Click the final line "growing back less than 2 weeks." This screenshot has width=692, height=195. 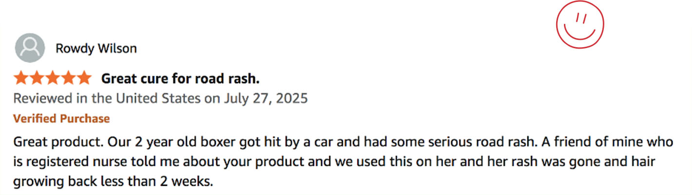pyautogui.click(x=114, y=181)
